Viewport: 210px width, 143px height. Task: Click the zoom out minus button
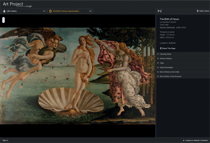pos(3,21)
